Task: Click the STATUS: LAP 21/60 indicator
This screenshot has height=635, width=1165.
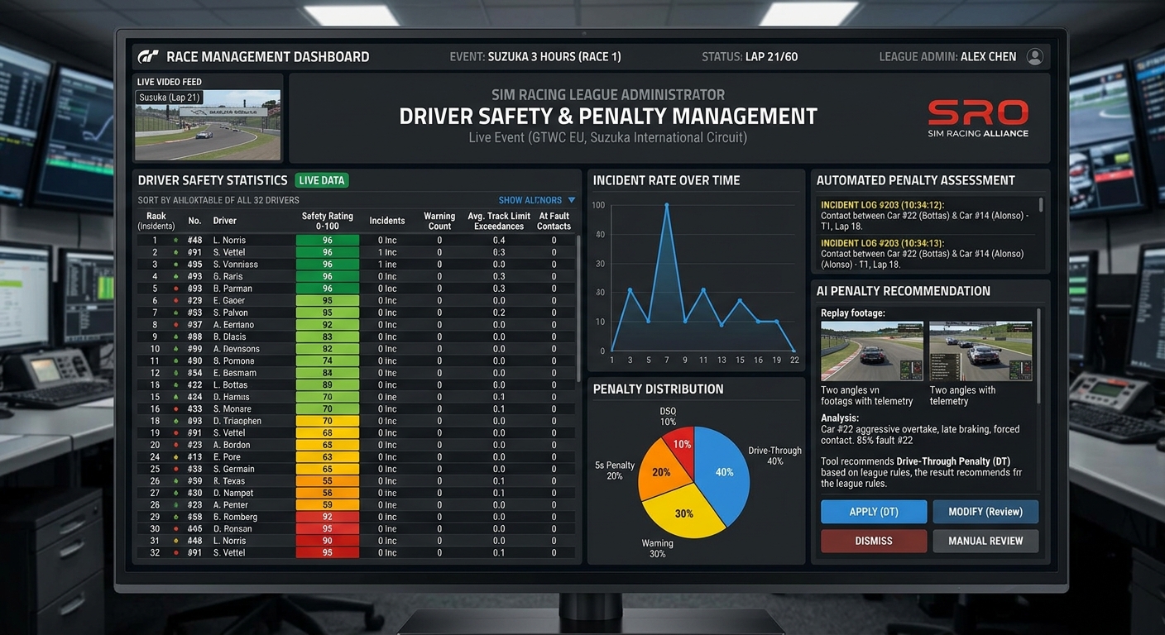Action: (x=749, y=57)
